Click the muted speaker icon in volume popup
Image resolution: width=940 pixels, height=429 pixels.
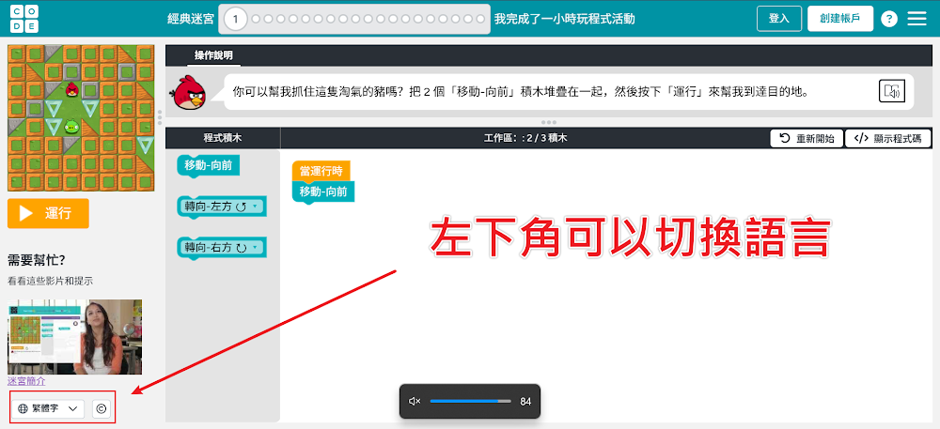(415, 402)
